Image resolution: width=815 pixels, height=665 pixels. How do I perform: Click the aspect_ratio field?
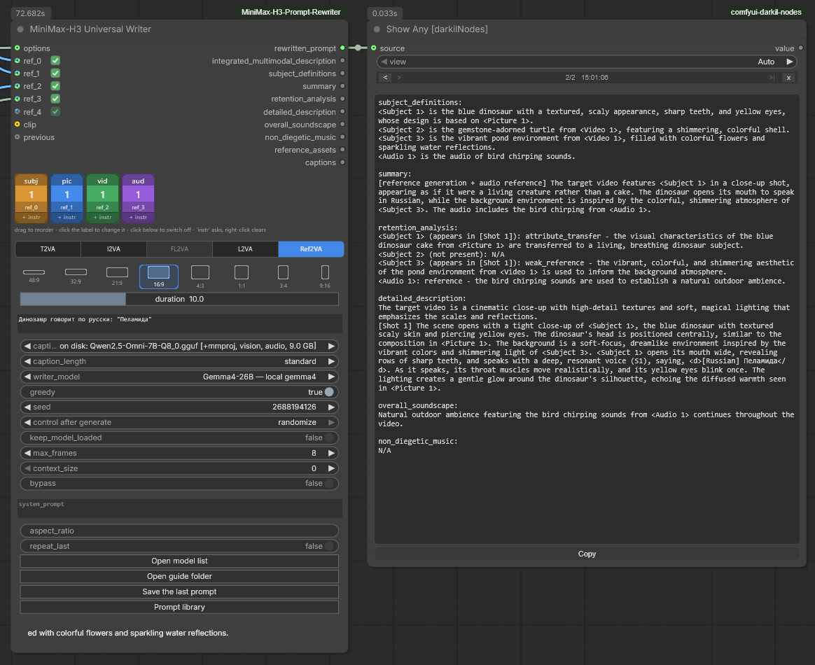coord(179,531)
